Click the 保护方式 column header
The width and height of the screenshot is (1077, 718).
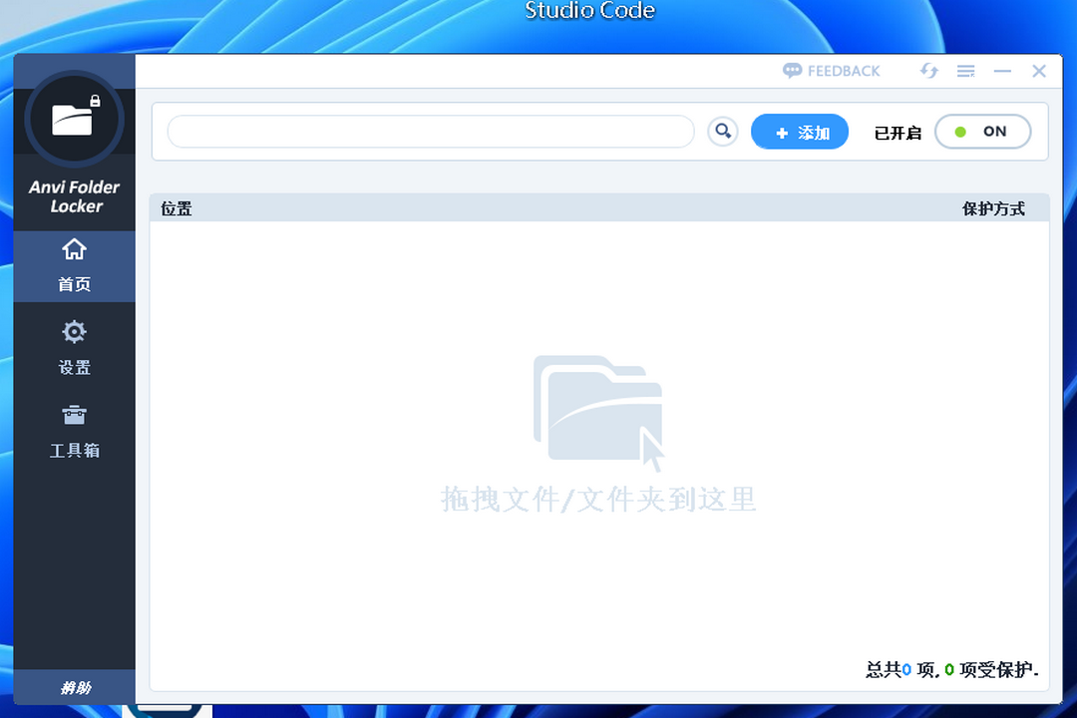994,206
